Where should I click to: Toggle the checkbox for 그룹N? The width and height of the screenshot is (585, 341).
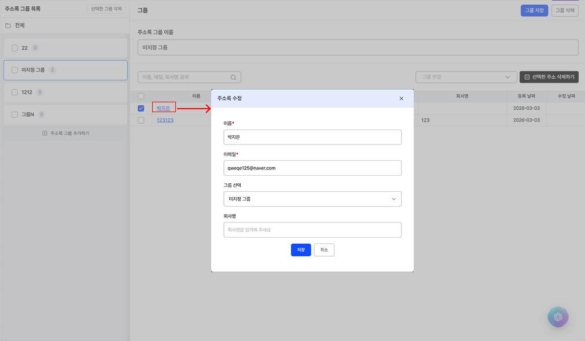pos(14,114)
